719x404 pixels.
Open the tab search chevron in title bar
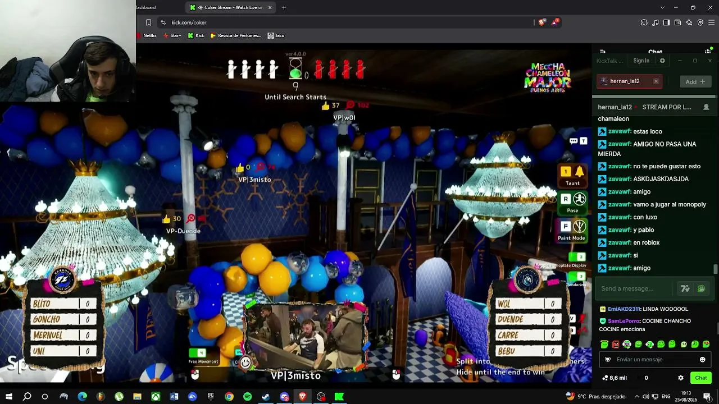(662, 7)
